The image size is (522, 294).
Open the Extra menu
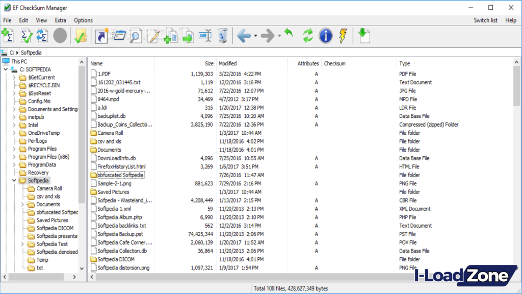coord(60,20)
